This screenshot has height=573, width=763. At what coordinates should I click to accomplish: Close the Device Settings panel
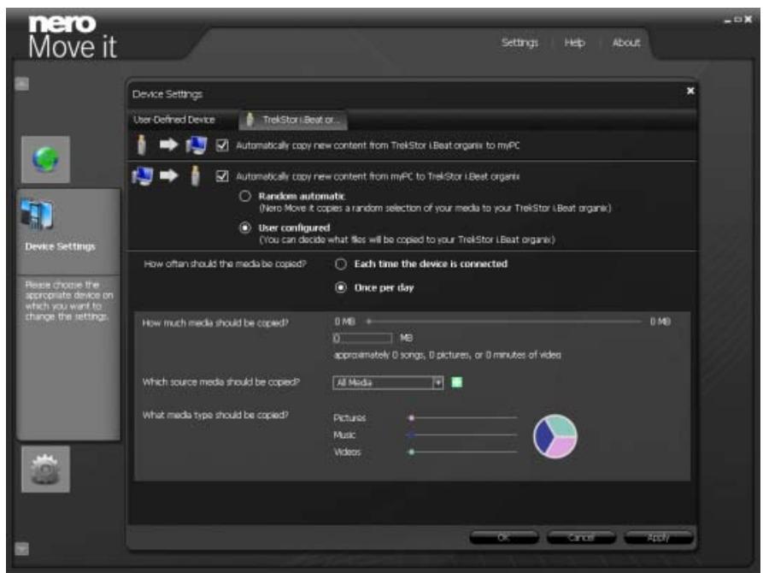690,92
